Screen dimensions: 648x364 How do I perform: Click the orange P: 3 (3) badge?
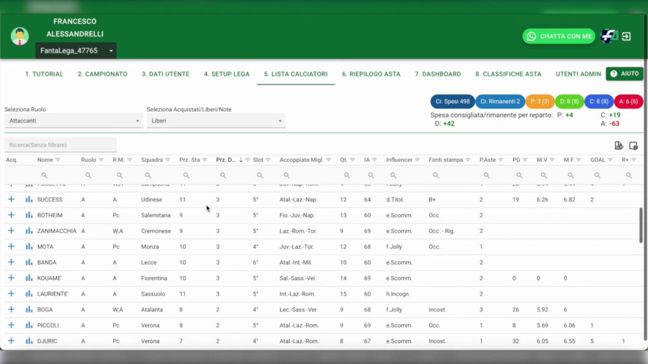pos(540,101)
